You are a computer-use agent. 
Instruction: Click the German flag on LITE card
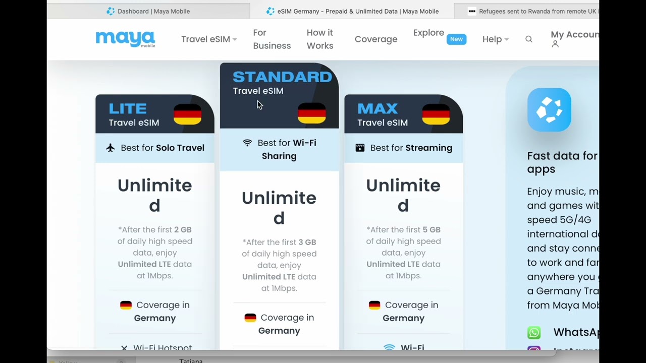point(188,114)
